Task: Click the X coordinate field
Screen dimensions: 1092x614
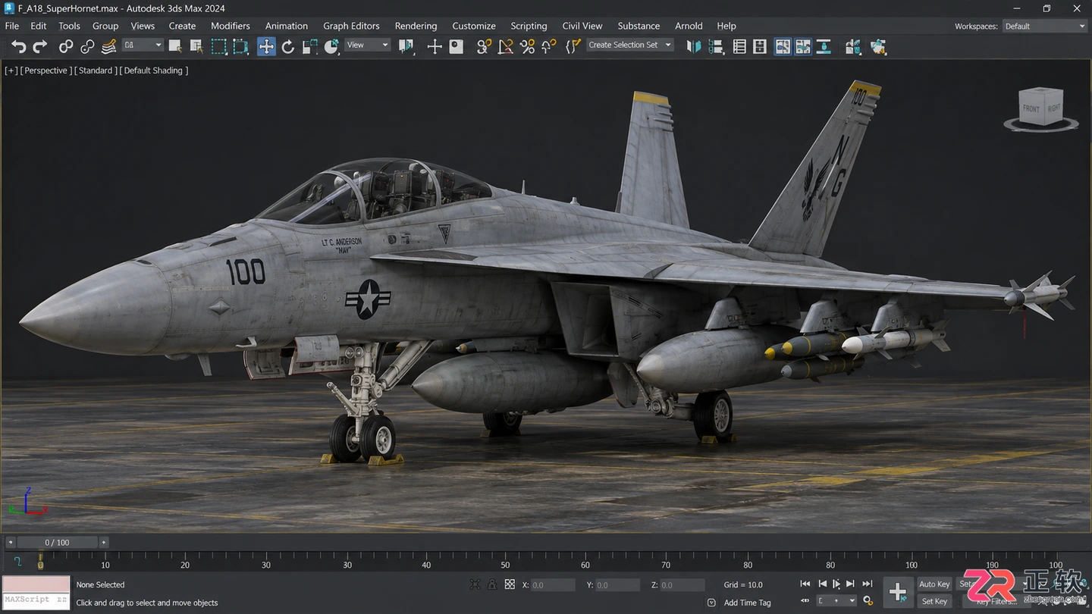Action: [553, 585]
